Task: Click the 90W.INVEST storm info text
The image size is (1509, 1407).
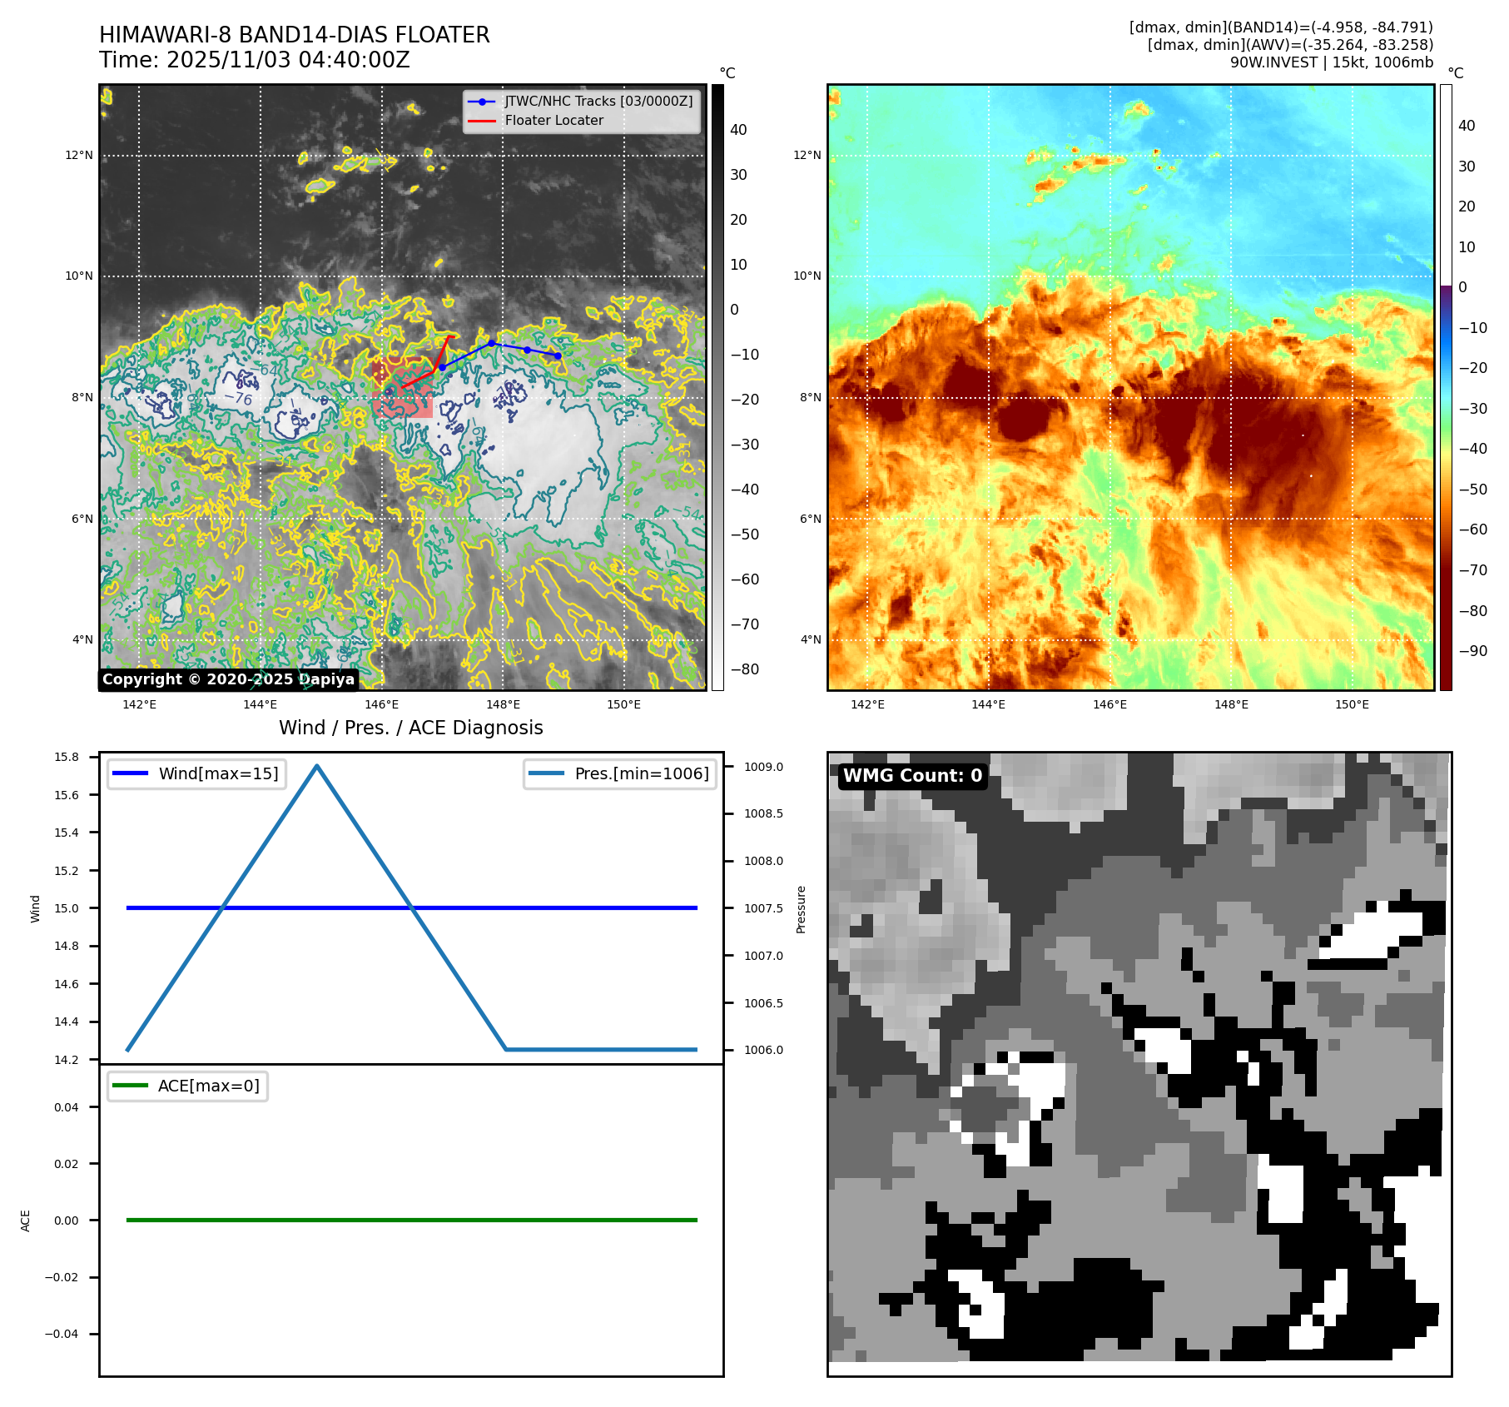Action: pos(1331,62)
